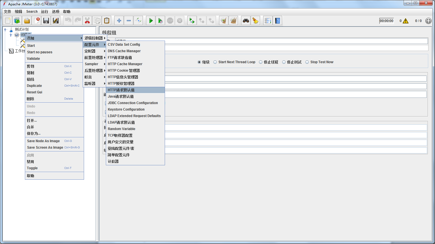
Task: Click the Remote Start All icon
Action: (192, 21)
